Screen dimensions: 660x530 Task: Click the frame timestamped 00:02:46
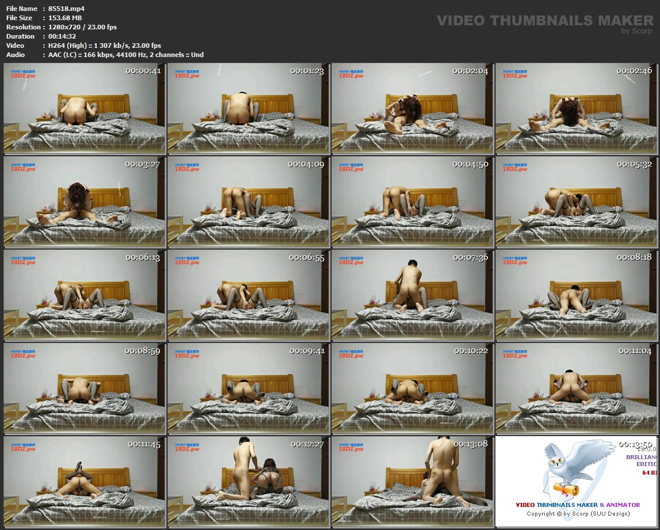point(576,109)
